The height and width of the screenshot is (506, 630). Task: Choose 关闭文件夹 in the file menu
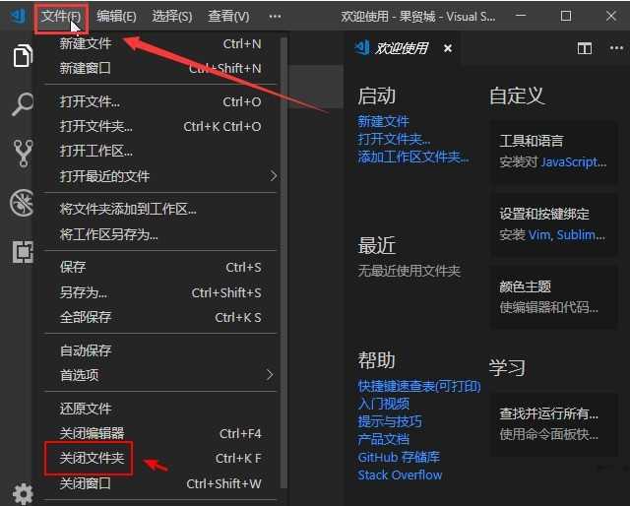(160, 458)
